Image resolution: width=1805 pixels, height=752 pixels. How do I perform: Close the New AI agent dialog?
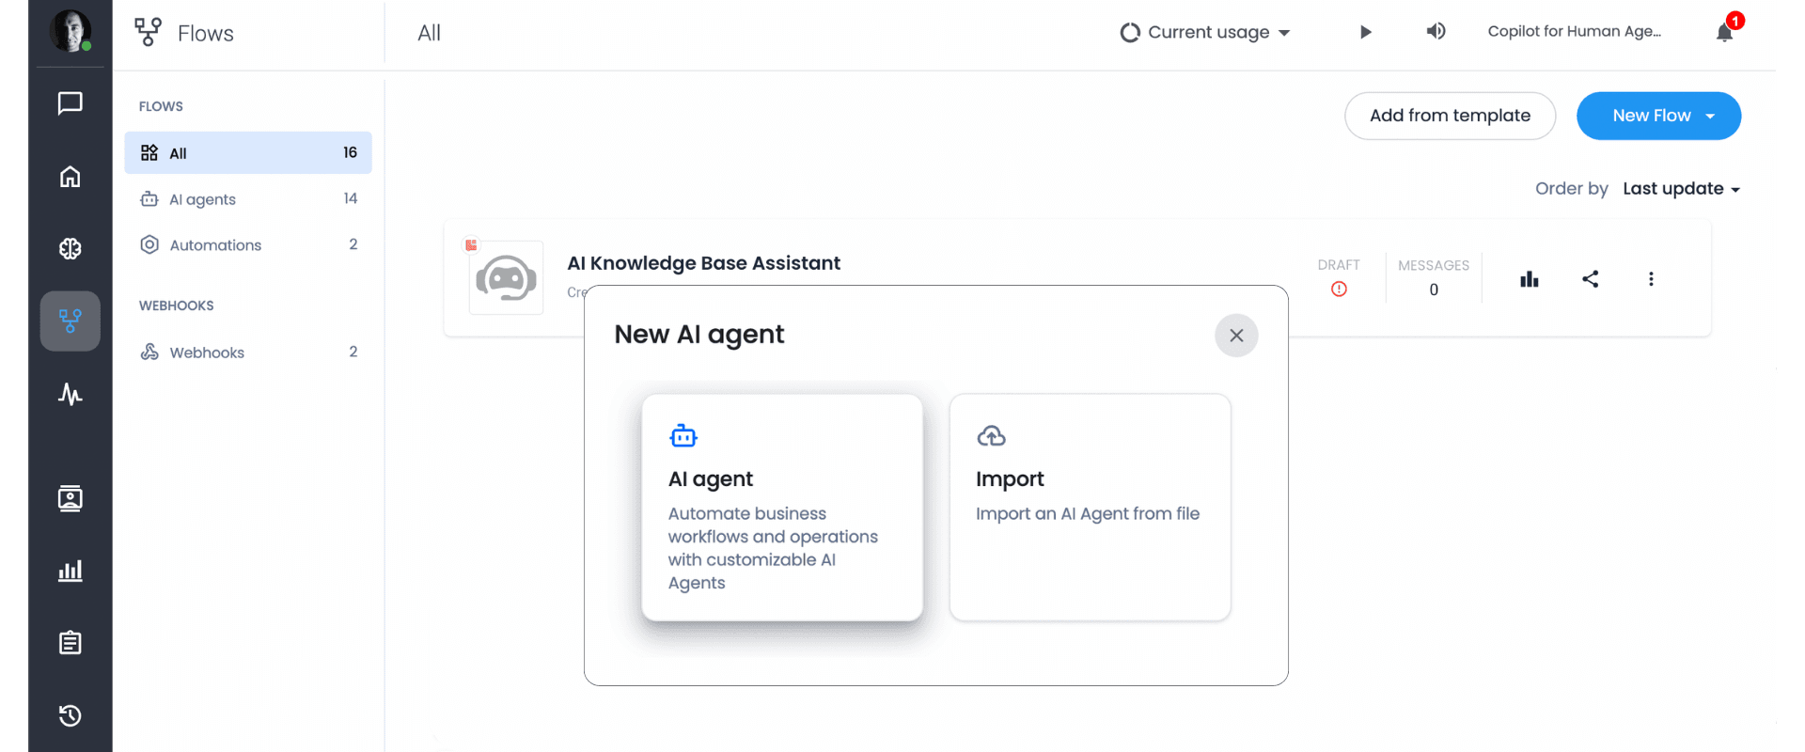coord(1236,336)
